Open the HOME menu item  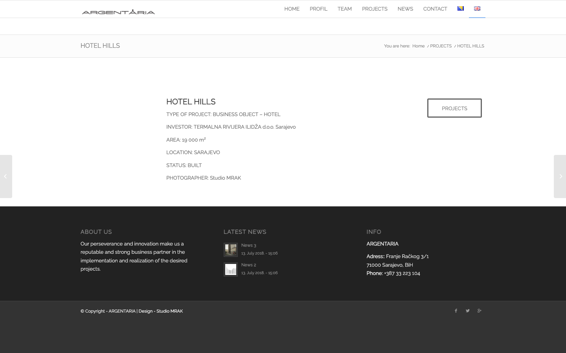(292, 9)
